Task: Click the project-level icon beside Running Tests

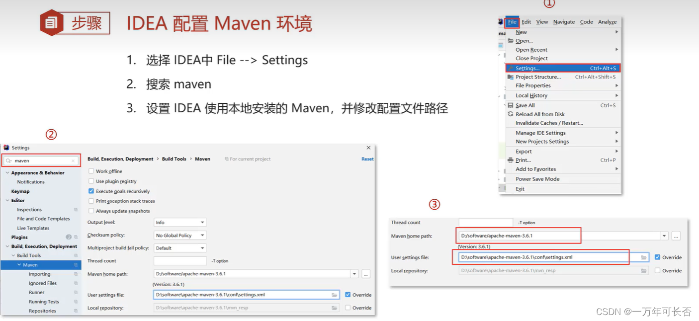Action: click(x=76, y=302)
